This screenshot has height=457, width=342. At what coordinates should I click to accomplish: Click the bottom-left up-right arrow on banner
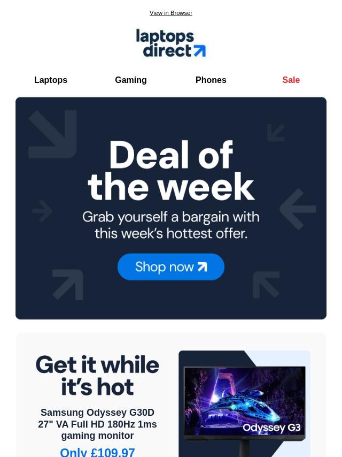click(x=68, y=285)
